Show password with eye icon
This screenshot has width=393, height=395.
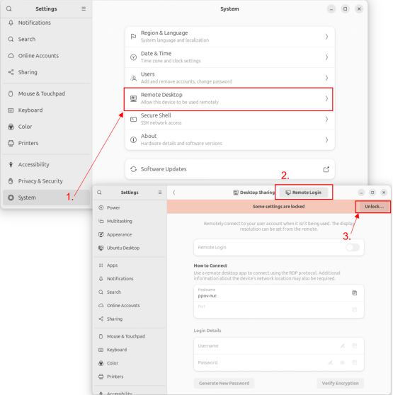[x=342, y=362]
